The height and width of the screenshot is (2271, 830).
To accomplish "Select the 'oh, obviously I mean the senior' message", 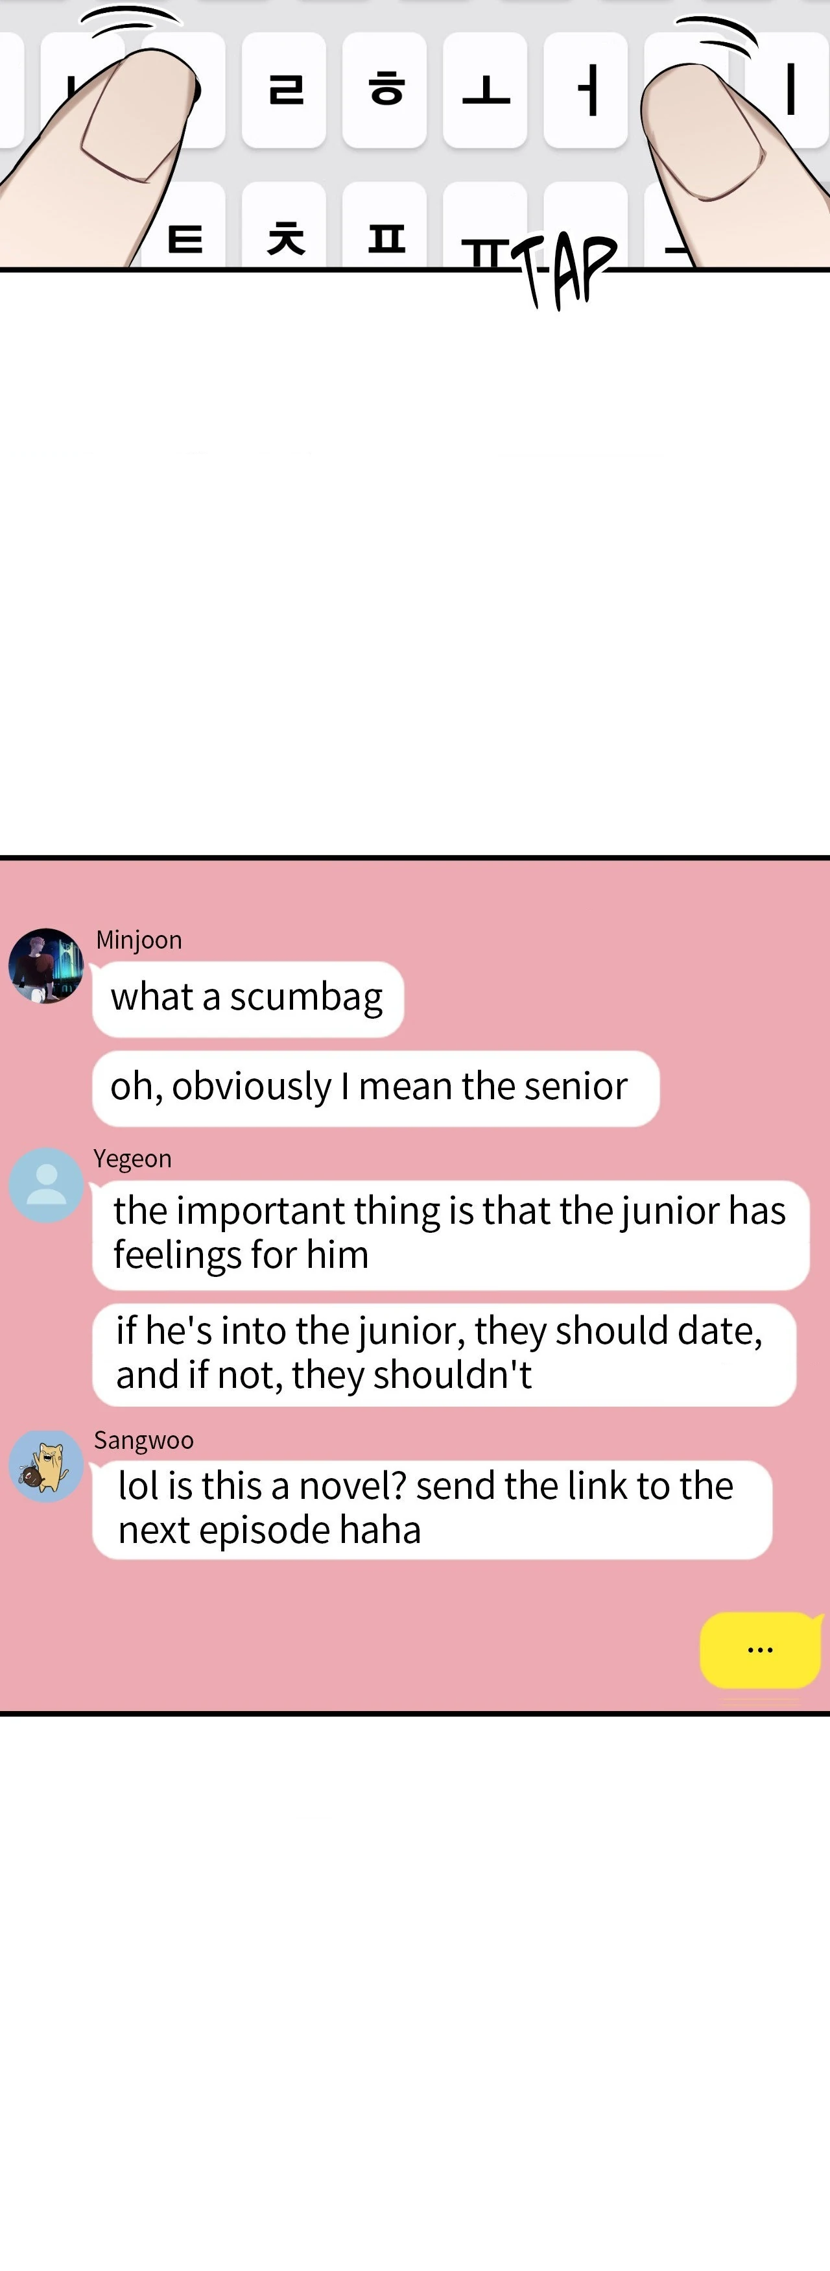I will (x=375, y=1088).
